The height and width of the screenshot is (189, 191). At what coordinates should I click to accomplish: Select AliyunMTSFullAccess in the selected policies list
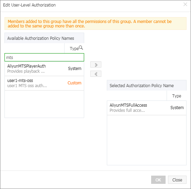click(128, 105)
